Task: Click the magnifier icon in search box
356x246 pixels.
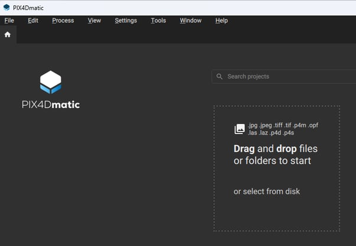Action: pyautogui.click(x=220, y=77)
